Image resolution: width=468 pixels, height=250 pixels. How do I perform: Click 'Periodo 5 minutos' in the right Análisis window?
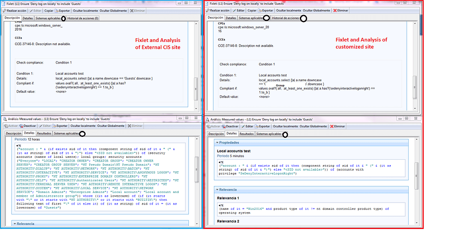(x=230, y=156)
